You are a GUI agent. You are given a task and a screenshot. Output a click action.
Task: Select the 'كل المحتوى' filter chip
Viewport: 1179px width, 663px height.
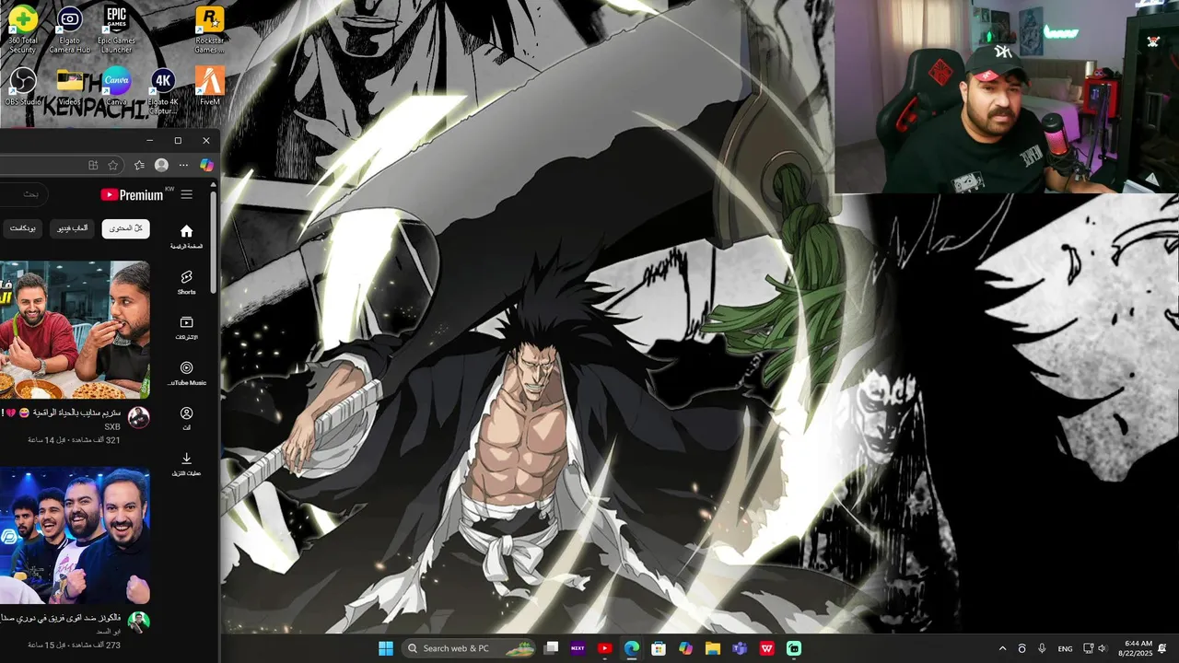click(125, 228)
